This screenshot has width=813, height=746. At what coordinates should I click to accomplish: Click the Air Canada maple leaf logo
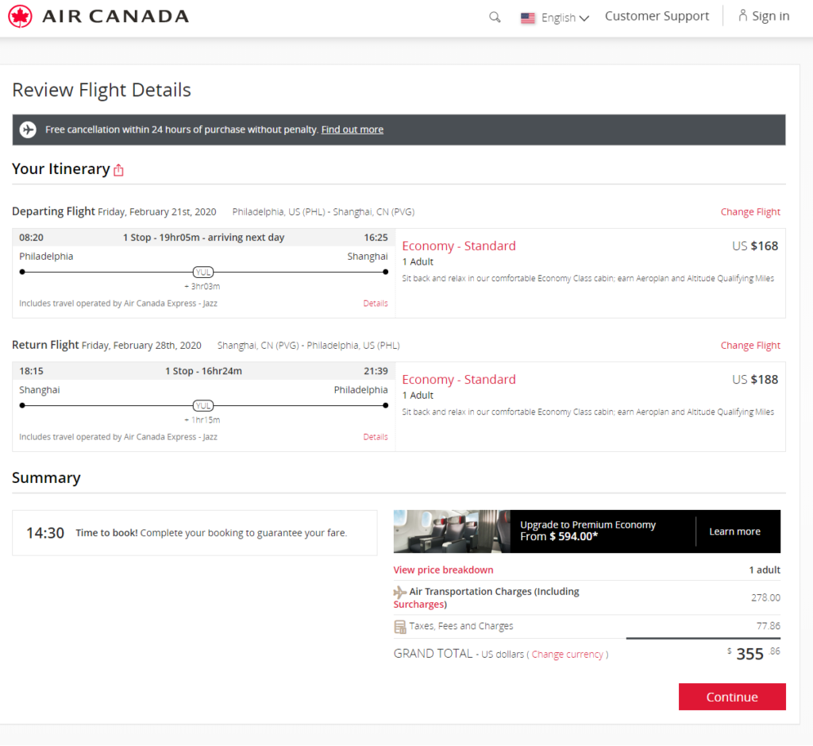(x=20, y=16)
